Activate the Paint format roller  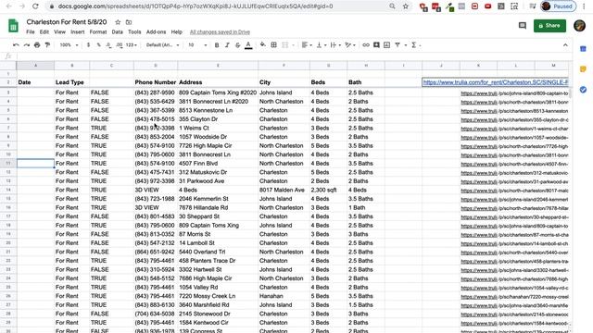pos(47,45)
